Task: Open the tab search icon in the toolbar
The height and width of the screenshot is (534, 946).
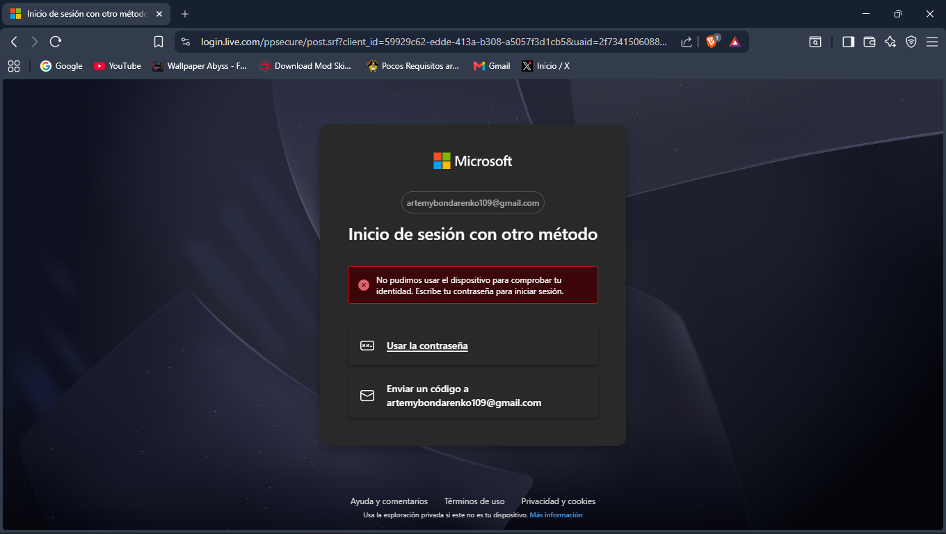Action: 815,42
